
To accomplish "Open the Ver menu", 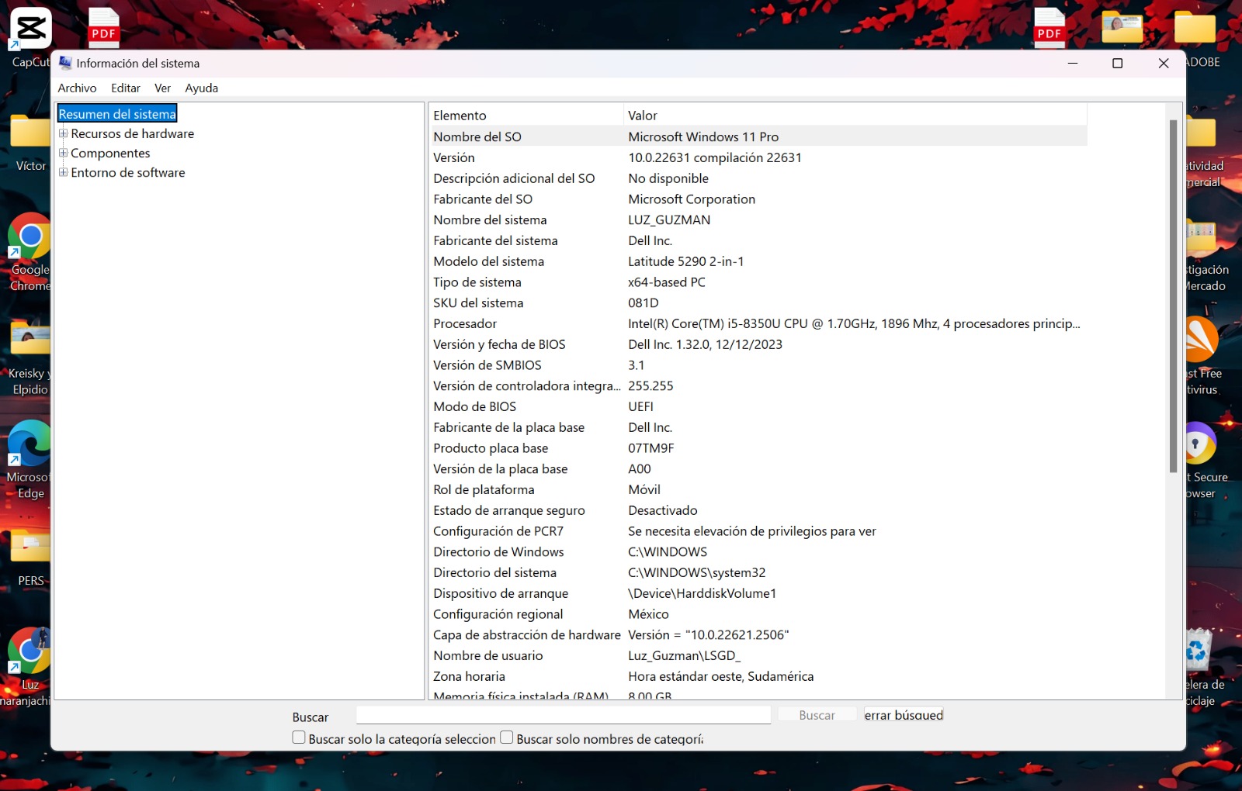I will (x=162, y=88).
